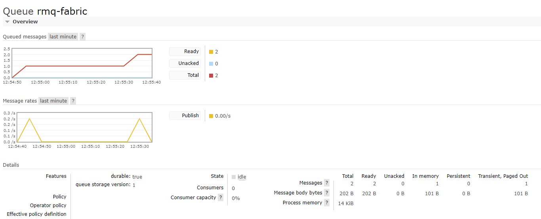Change Queued messages 'last minute' range
Viewport: 541px width, 219px height.
pos(63,36)
